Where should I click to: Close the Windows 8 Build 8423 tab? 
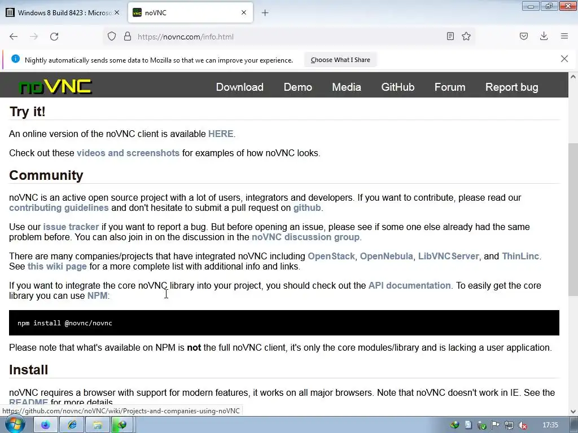[117, 12]
